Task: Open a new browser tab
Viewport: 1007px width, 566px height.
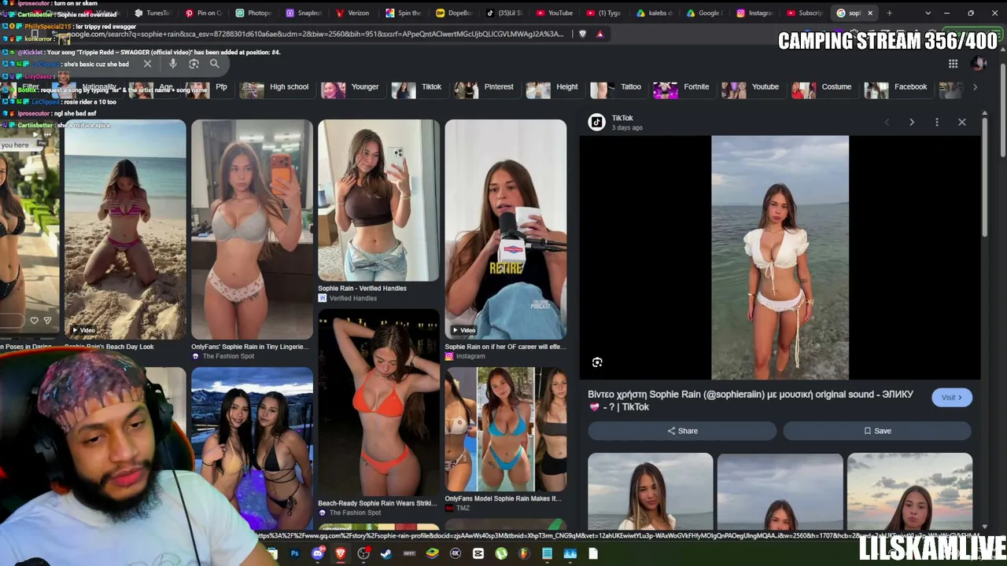Action: pyautogui.click(x=889, y=13)
